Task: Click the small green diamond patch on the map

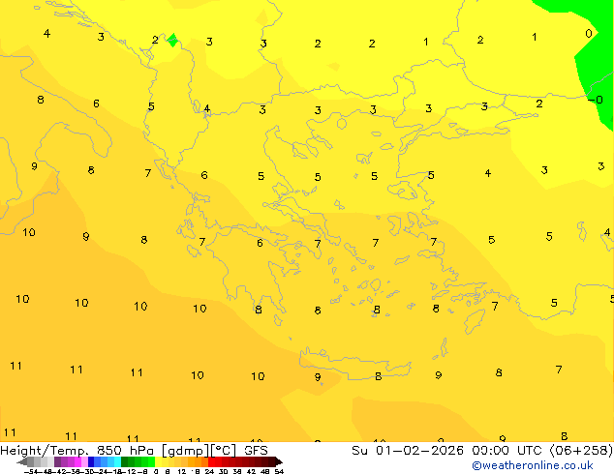Action: click(x=172, y=40)
